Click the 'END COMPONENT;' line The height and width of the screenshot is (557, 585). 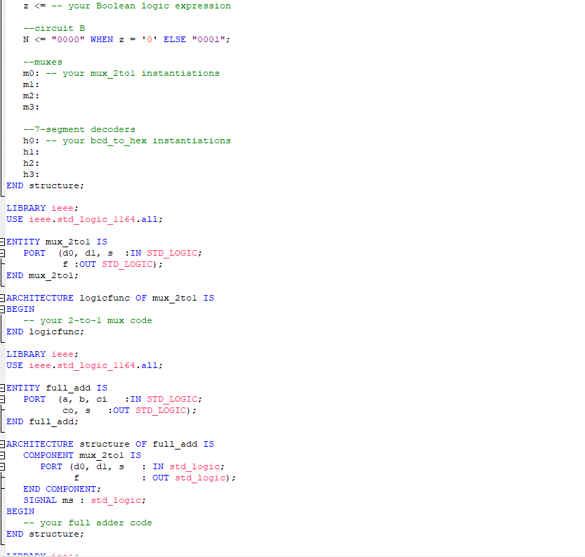click(x=62, y=489)
